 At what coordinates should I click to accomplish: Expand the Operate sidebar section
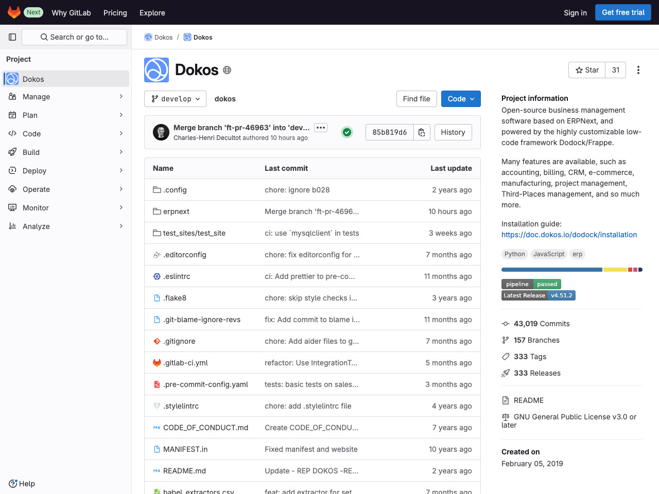coord(66,189)
